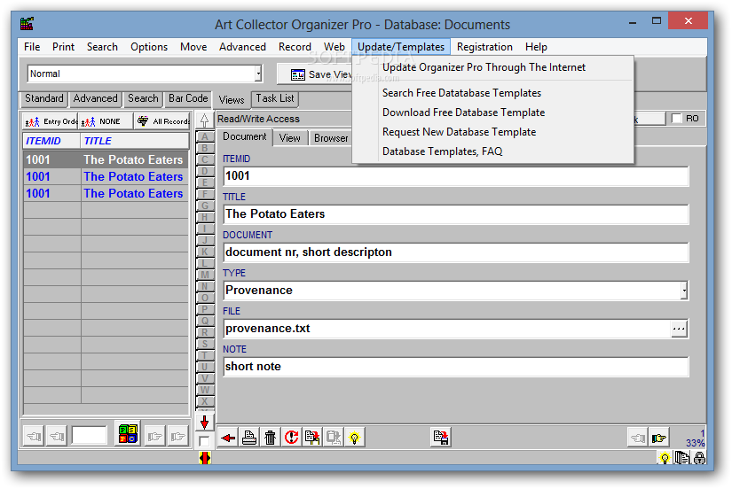The width and height of the screenshot is (732, 489).
Task: Click the ITEMID column header
Action: point(51,141)
